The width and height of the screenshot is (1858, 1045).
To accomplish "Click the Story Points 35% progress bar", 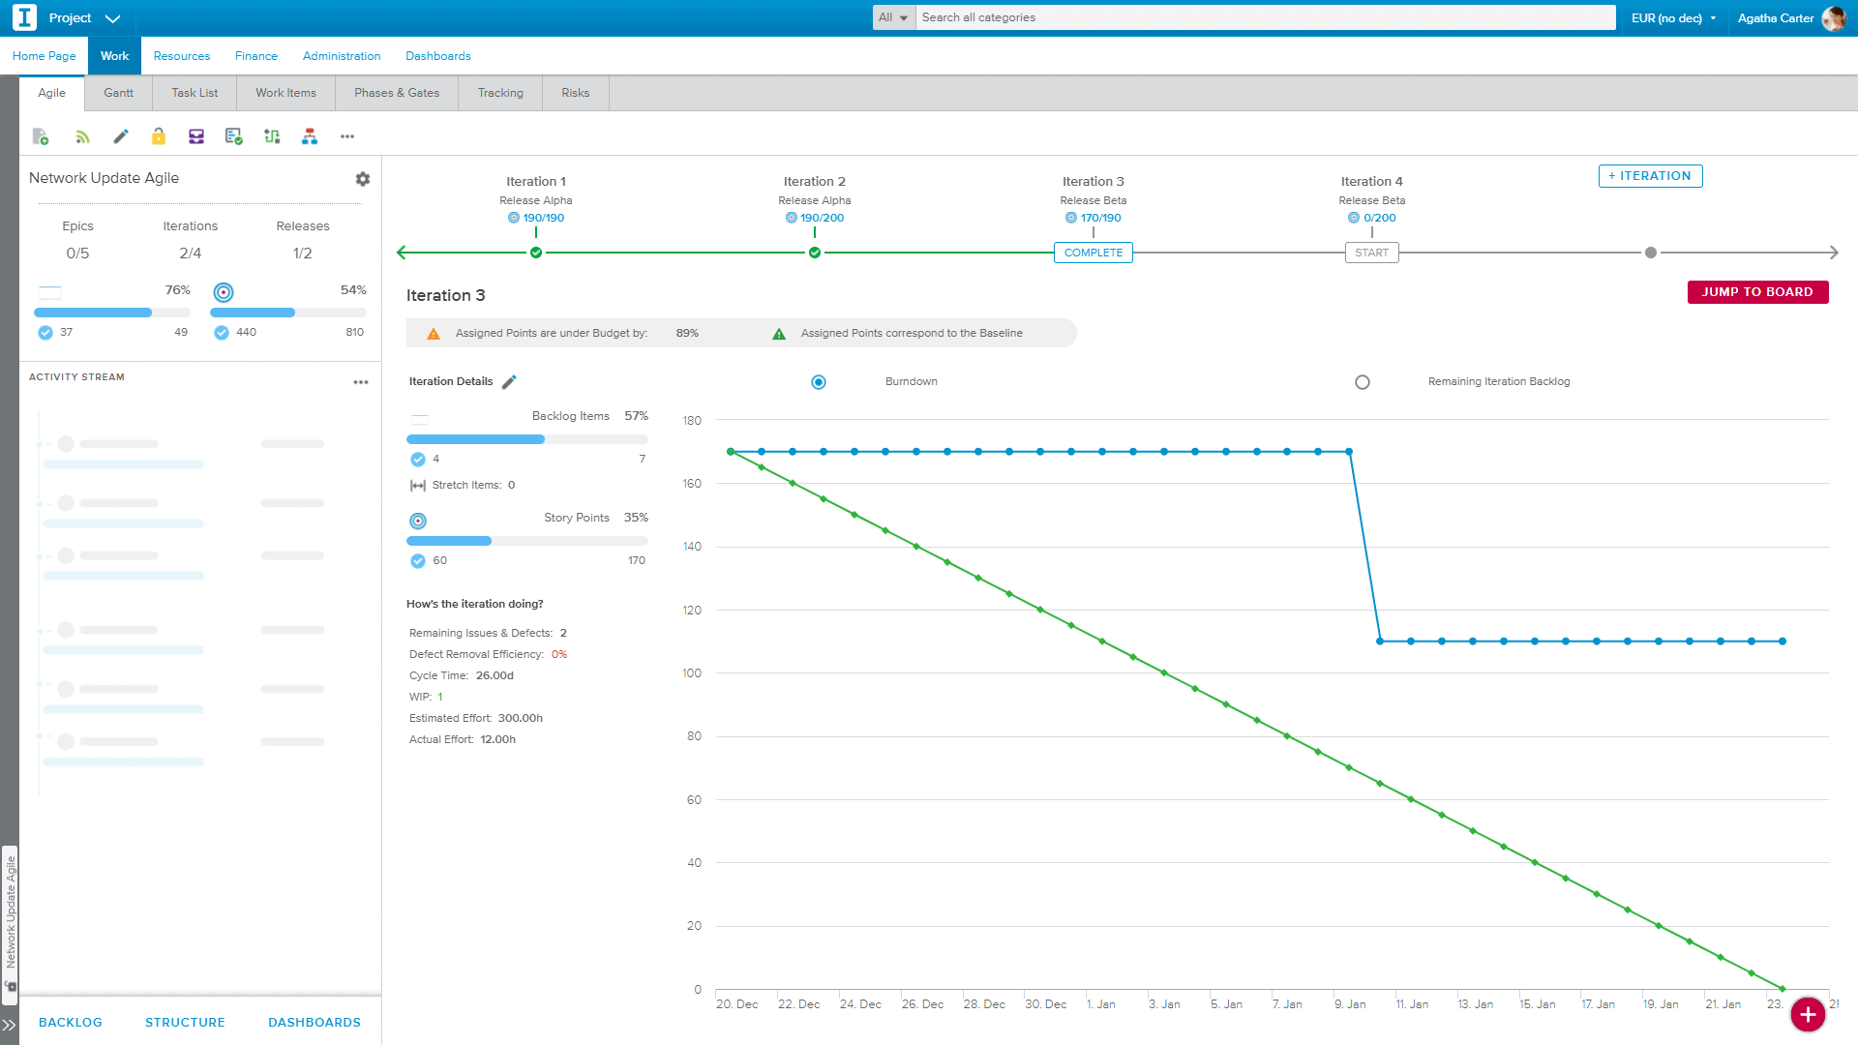I will (527, 541).
